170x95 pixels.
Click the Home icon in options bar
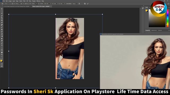click(x=2, y=4)
